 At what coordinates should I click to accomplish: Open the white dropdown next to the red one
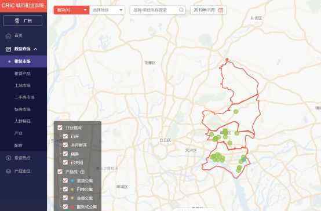click(107, 10)
